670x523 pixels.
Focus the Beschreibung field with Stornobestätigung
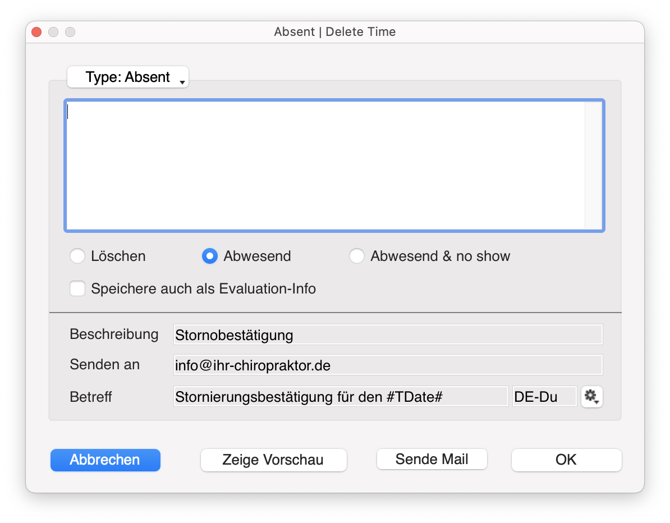tap(388, 335)
